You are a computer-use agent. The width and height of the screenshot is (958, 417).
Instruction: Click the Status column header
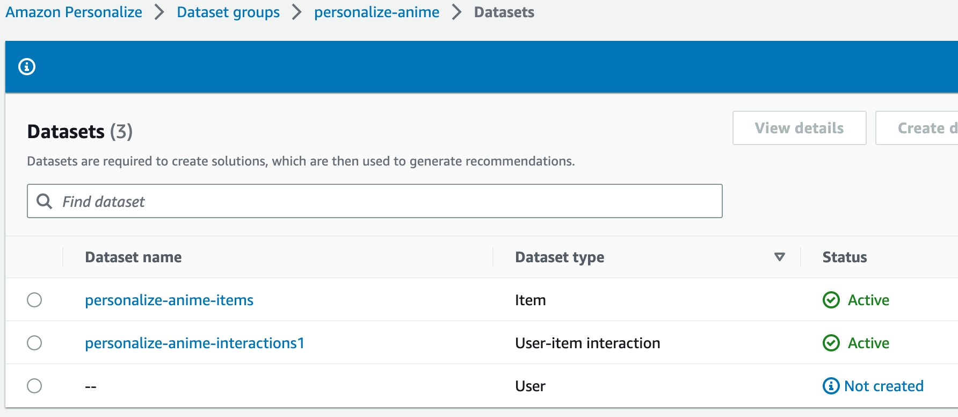tap(844, 257)
